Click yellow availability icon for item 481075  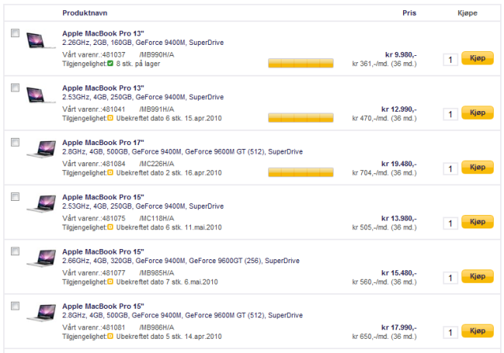[110, 228]
